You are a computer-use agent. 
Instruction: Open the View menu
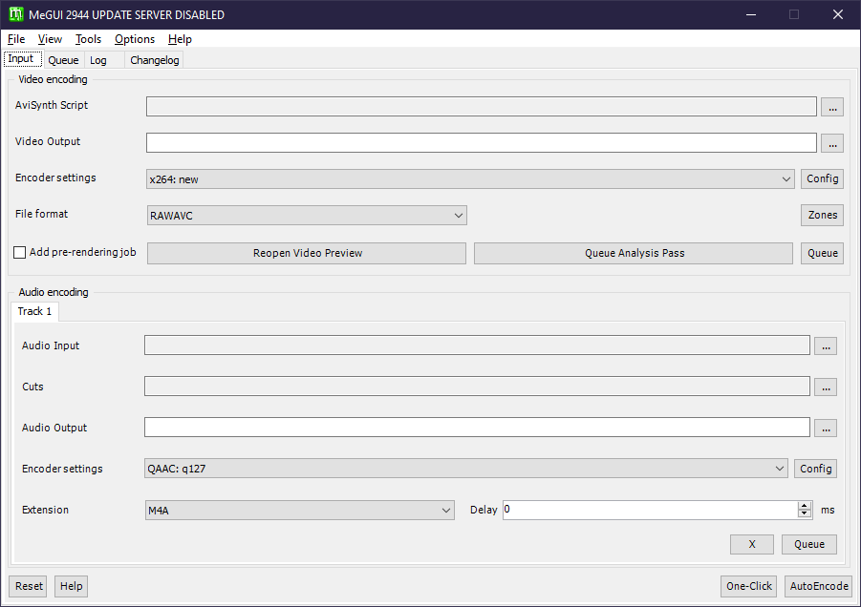coord(50,39)
